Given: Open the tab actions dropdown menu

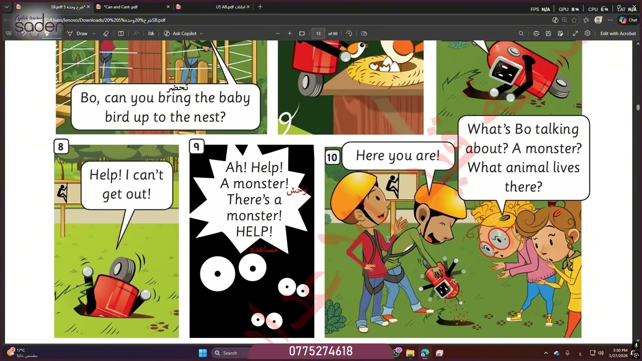Looking at the screenshot, I should (x=7, y=7).
